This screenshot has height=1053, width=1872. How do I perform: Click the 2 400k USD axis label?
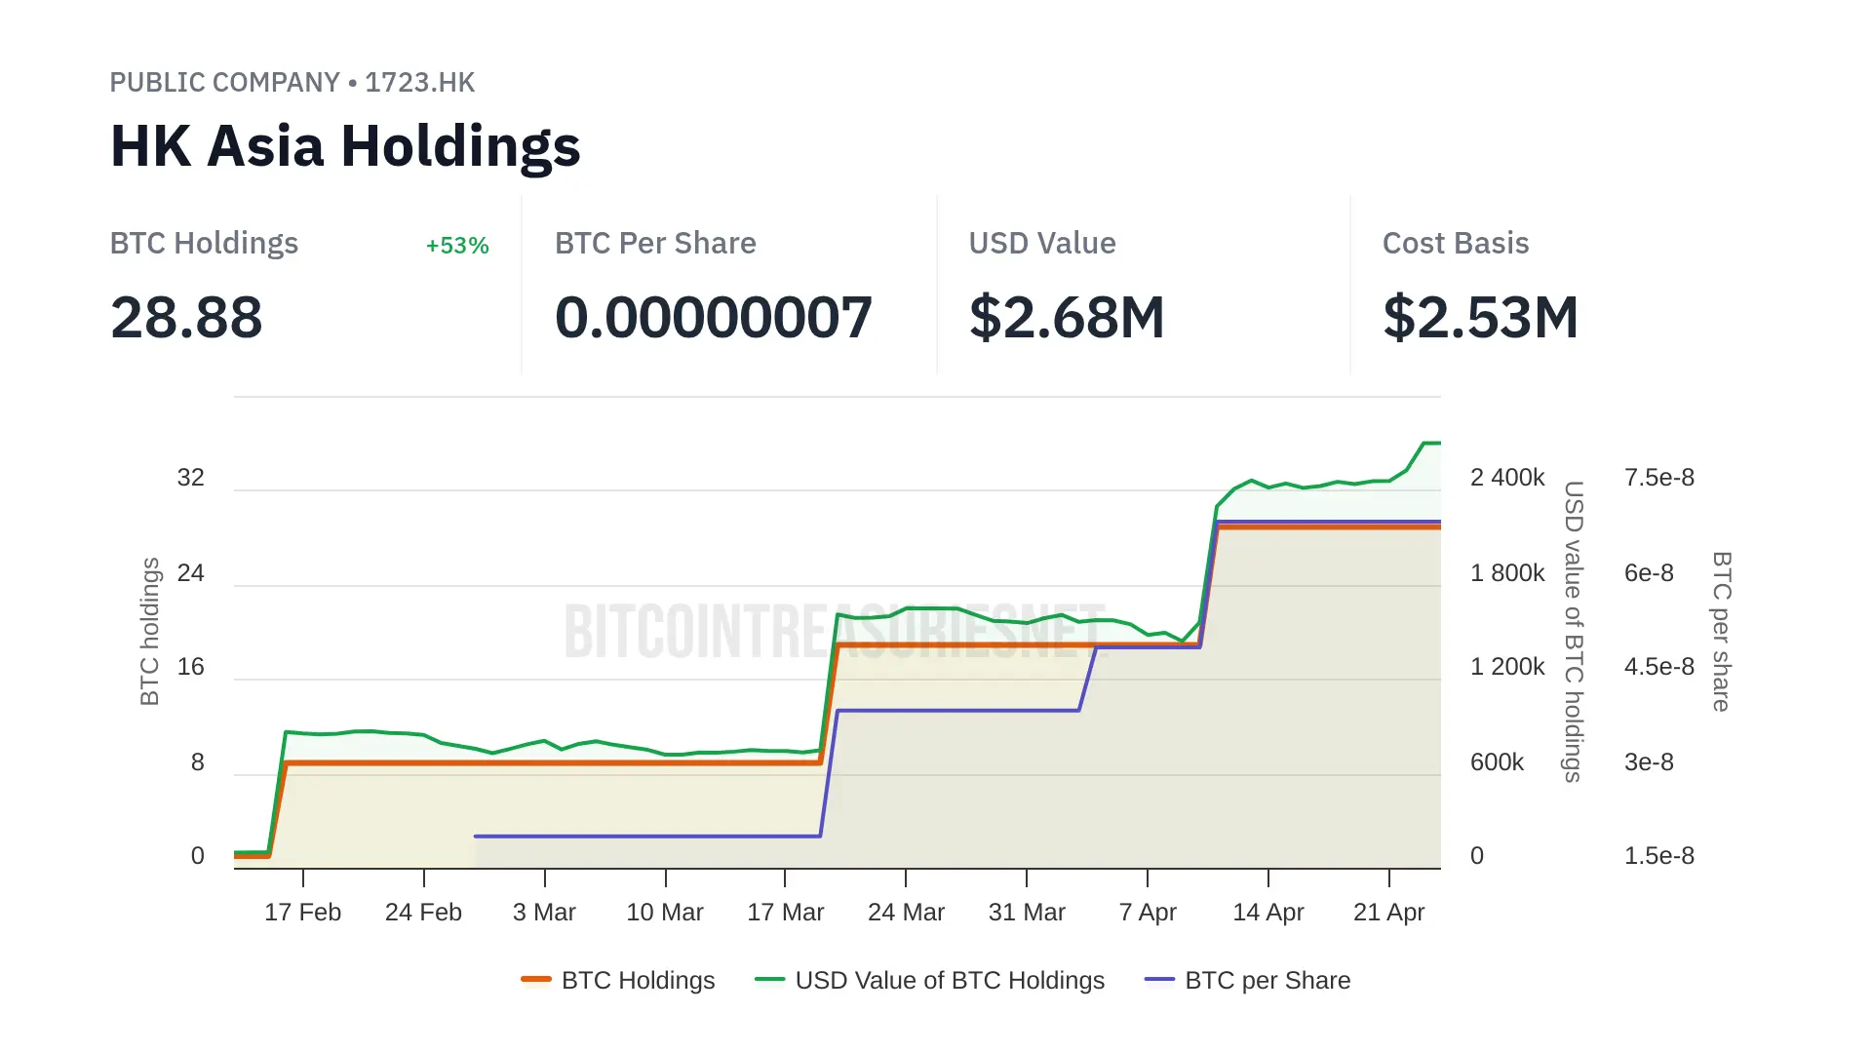[1507, 477]
